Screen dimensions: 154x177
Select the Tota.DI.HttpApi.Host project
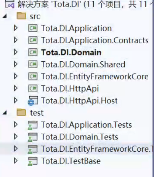pyautogui.click(x=79, y=101)
